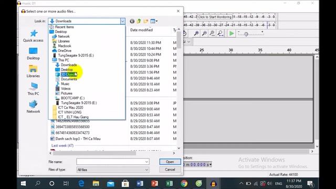Choose Pictures in Look in list

click(x=67, y=93)
